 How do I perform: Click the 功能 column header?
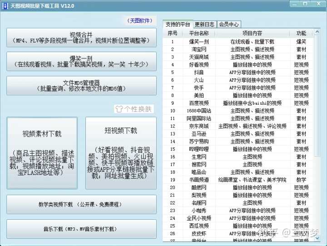(x=301, y=33)
